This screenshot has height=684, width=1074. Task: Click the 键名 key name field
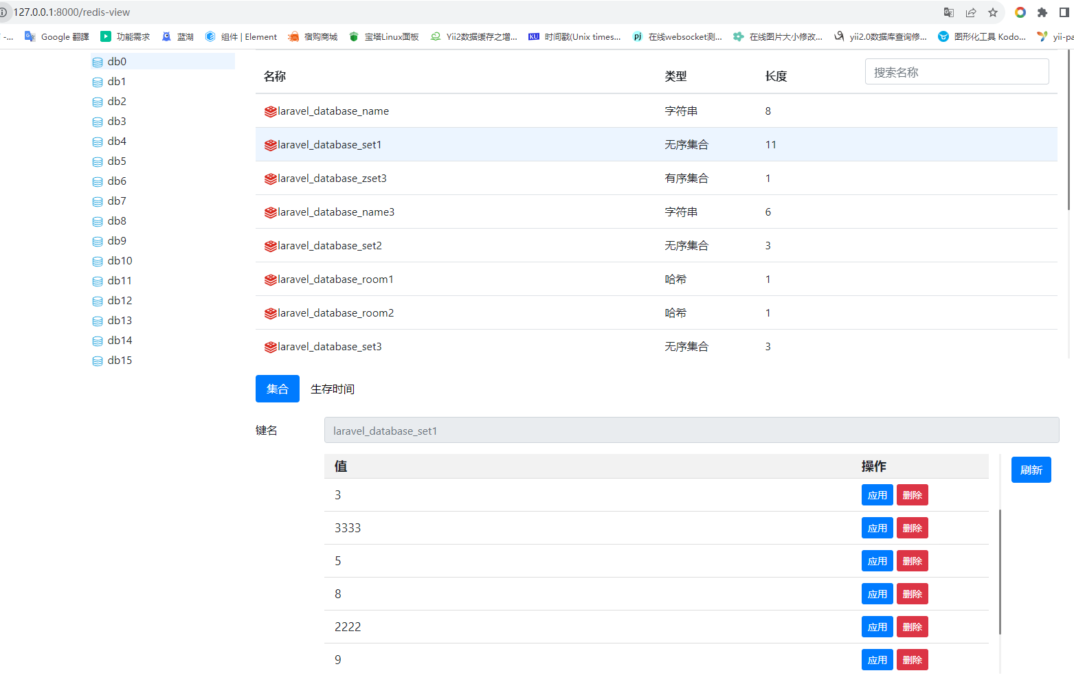click(x=691, y=430)
